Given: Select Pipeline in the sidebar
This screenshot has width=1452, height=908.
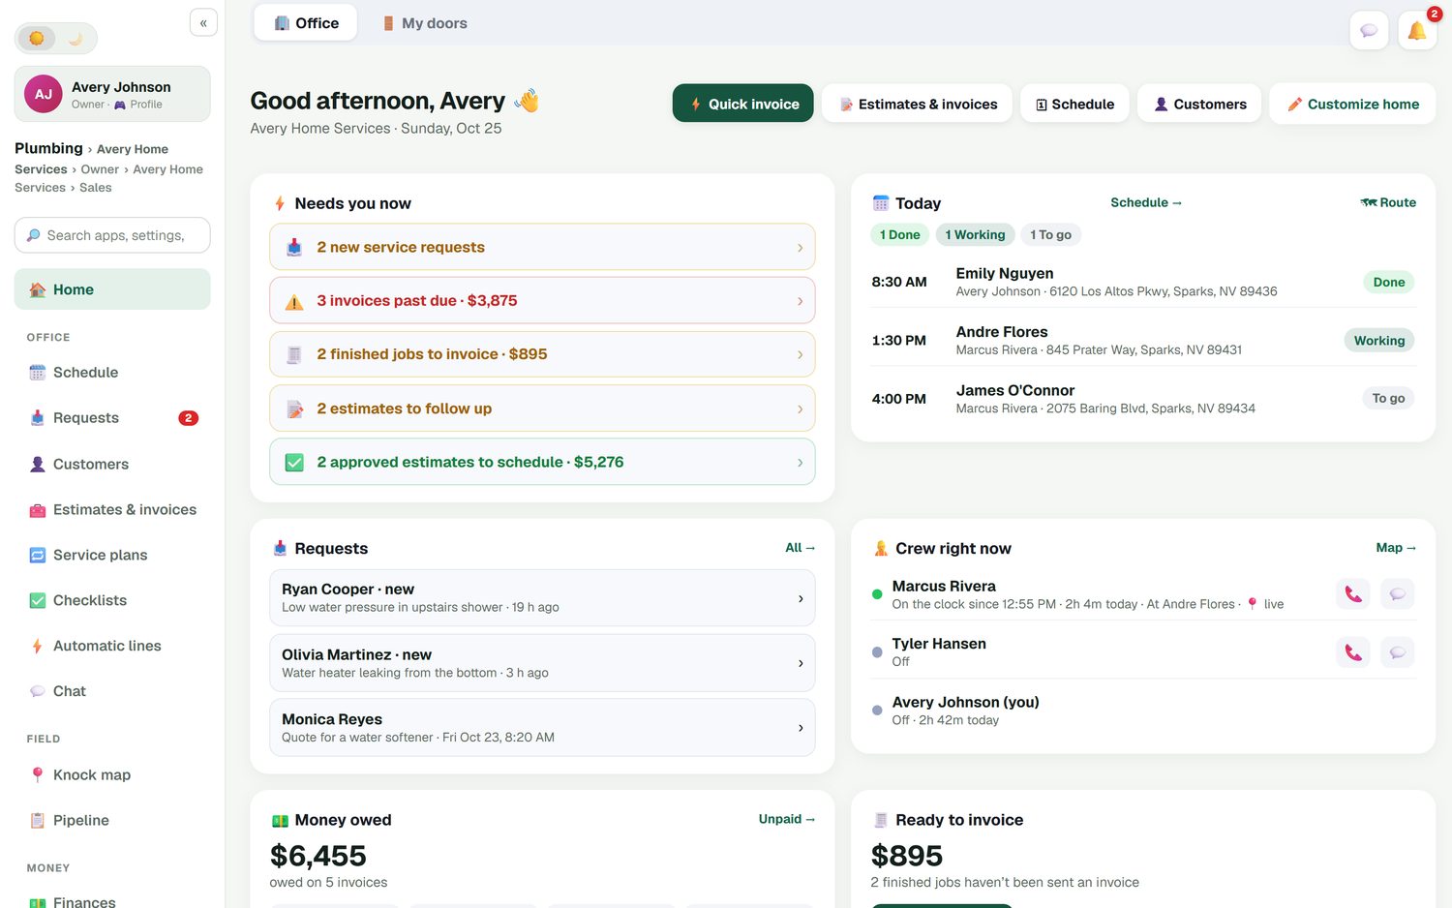Looking at the screenshot, I should tap(112, 820).
